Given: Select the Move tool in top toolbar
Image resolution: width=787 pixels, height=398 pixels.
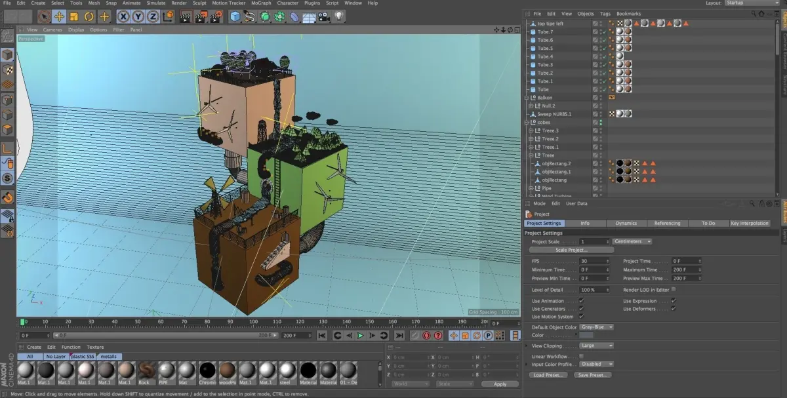Looking at the screenshot, I should point(59,16).
